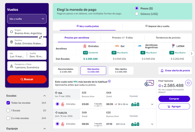The image size is (195, 132).
Task: Click the Comprar button
Action: click(x=174, y=99)
